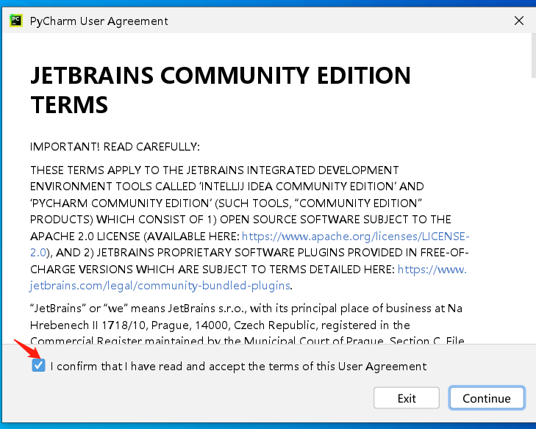Screen dimensions: 536x429
Task: Click the JETBRAINS COMMUNITY EDITION TERMS heading
Action: tap(221, 90)
